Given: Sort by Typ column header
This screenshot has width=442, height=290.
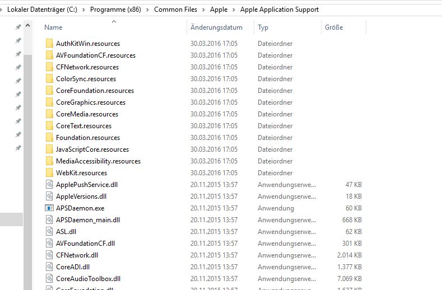Looking at the screenshot, I should point(263,27).
